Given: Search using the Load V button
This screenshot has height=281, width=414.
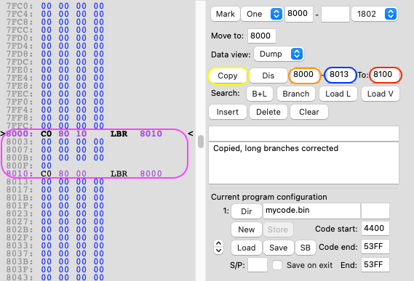Looking at the screenshot, I should (380, 94).
